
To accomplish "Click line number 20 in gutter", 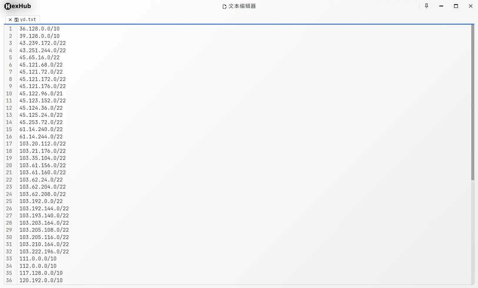I will coord(9,165).
